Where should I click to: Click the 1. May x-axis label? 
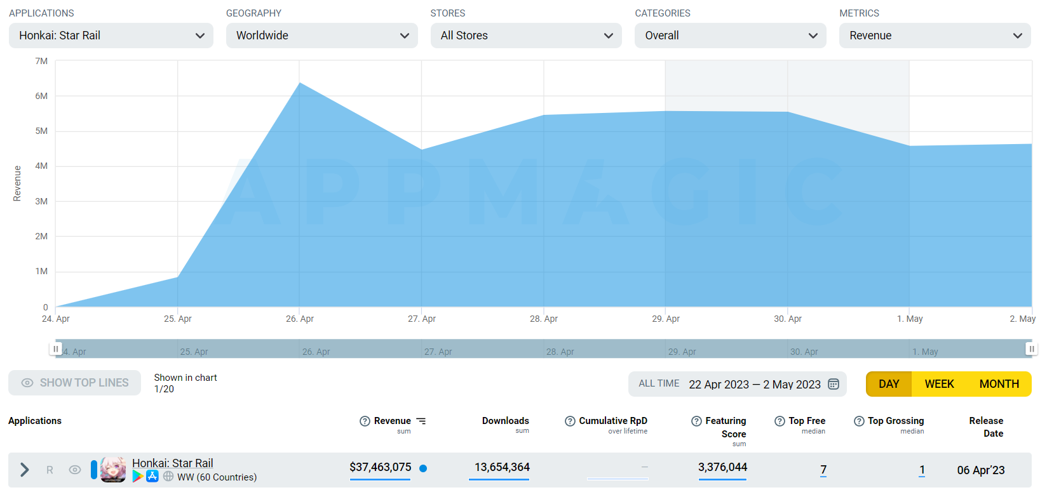tap(910, 319)
